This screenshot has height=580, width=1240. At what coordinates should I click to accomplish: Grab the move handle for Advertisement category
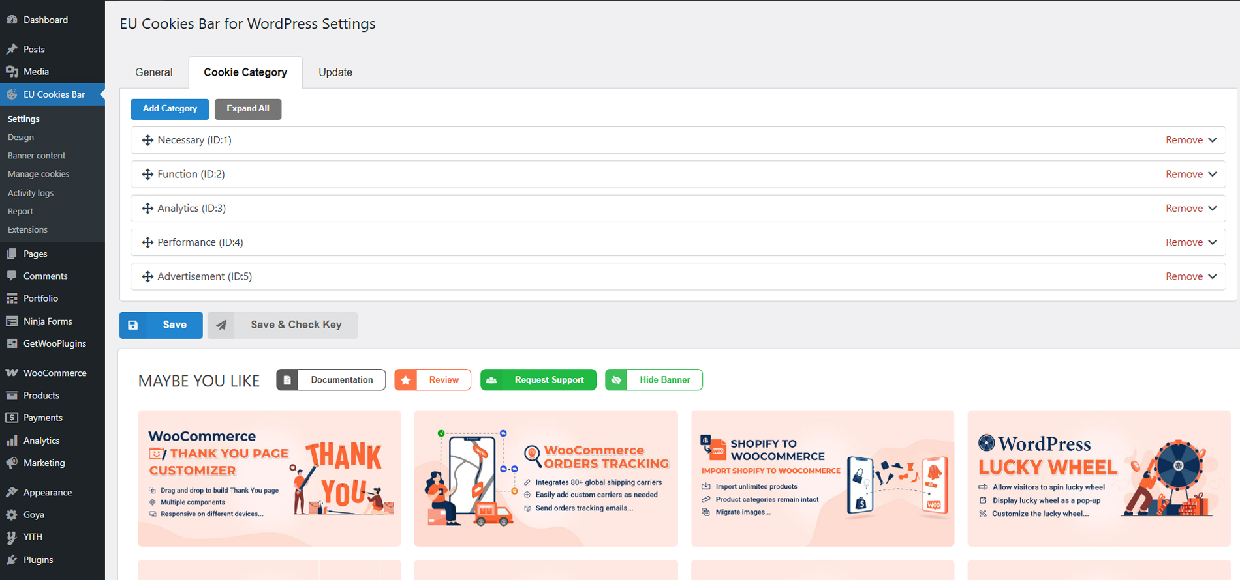point(147,276)
